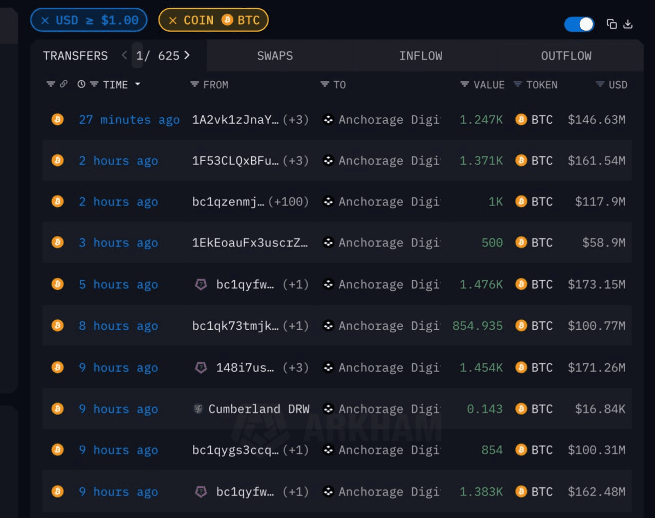Open sender address 1EkEoauFx3uscrZ…
Image resolution: width=655 pixels, height=518 pixels.
coord(250,243)
